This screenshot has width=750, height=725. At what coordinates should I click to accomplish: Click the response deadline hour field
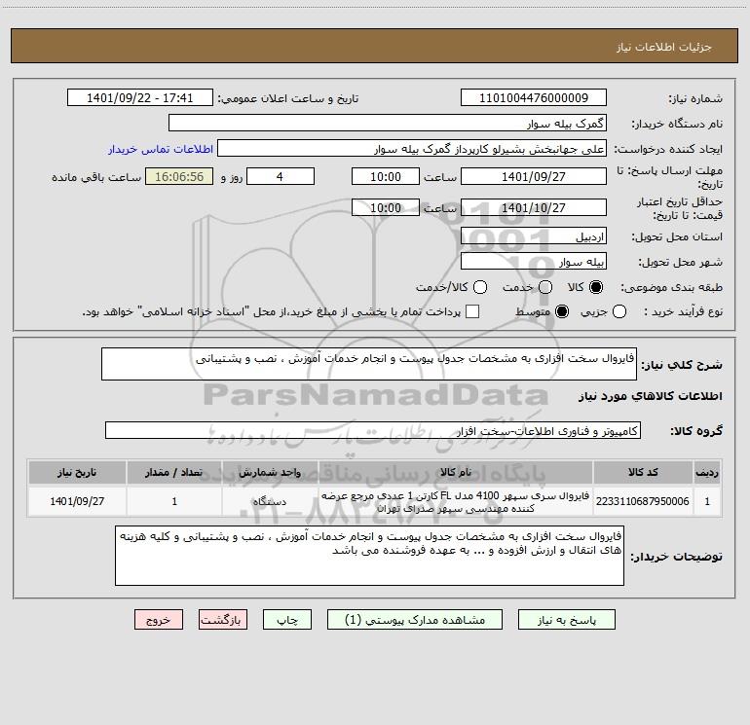[386, 176]
